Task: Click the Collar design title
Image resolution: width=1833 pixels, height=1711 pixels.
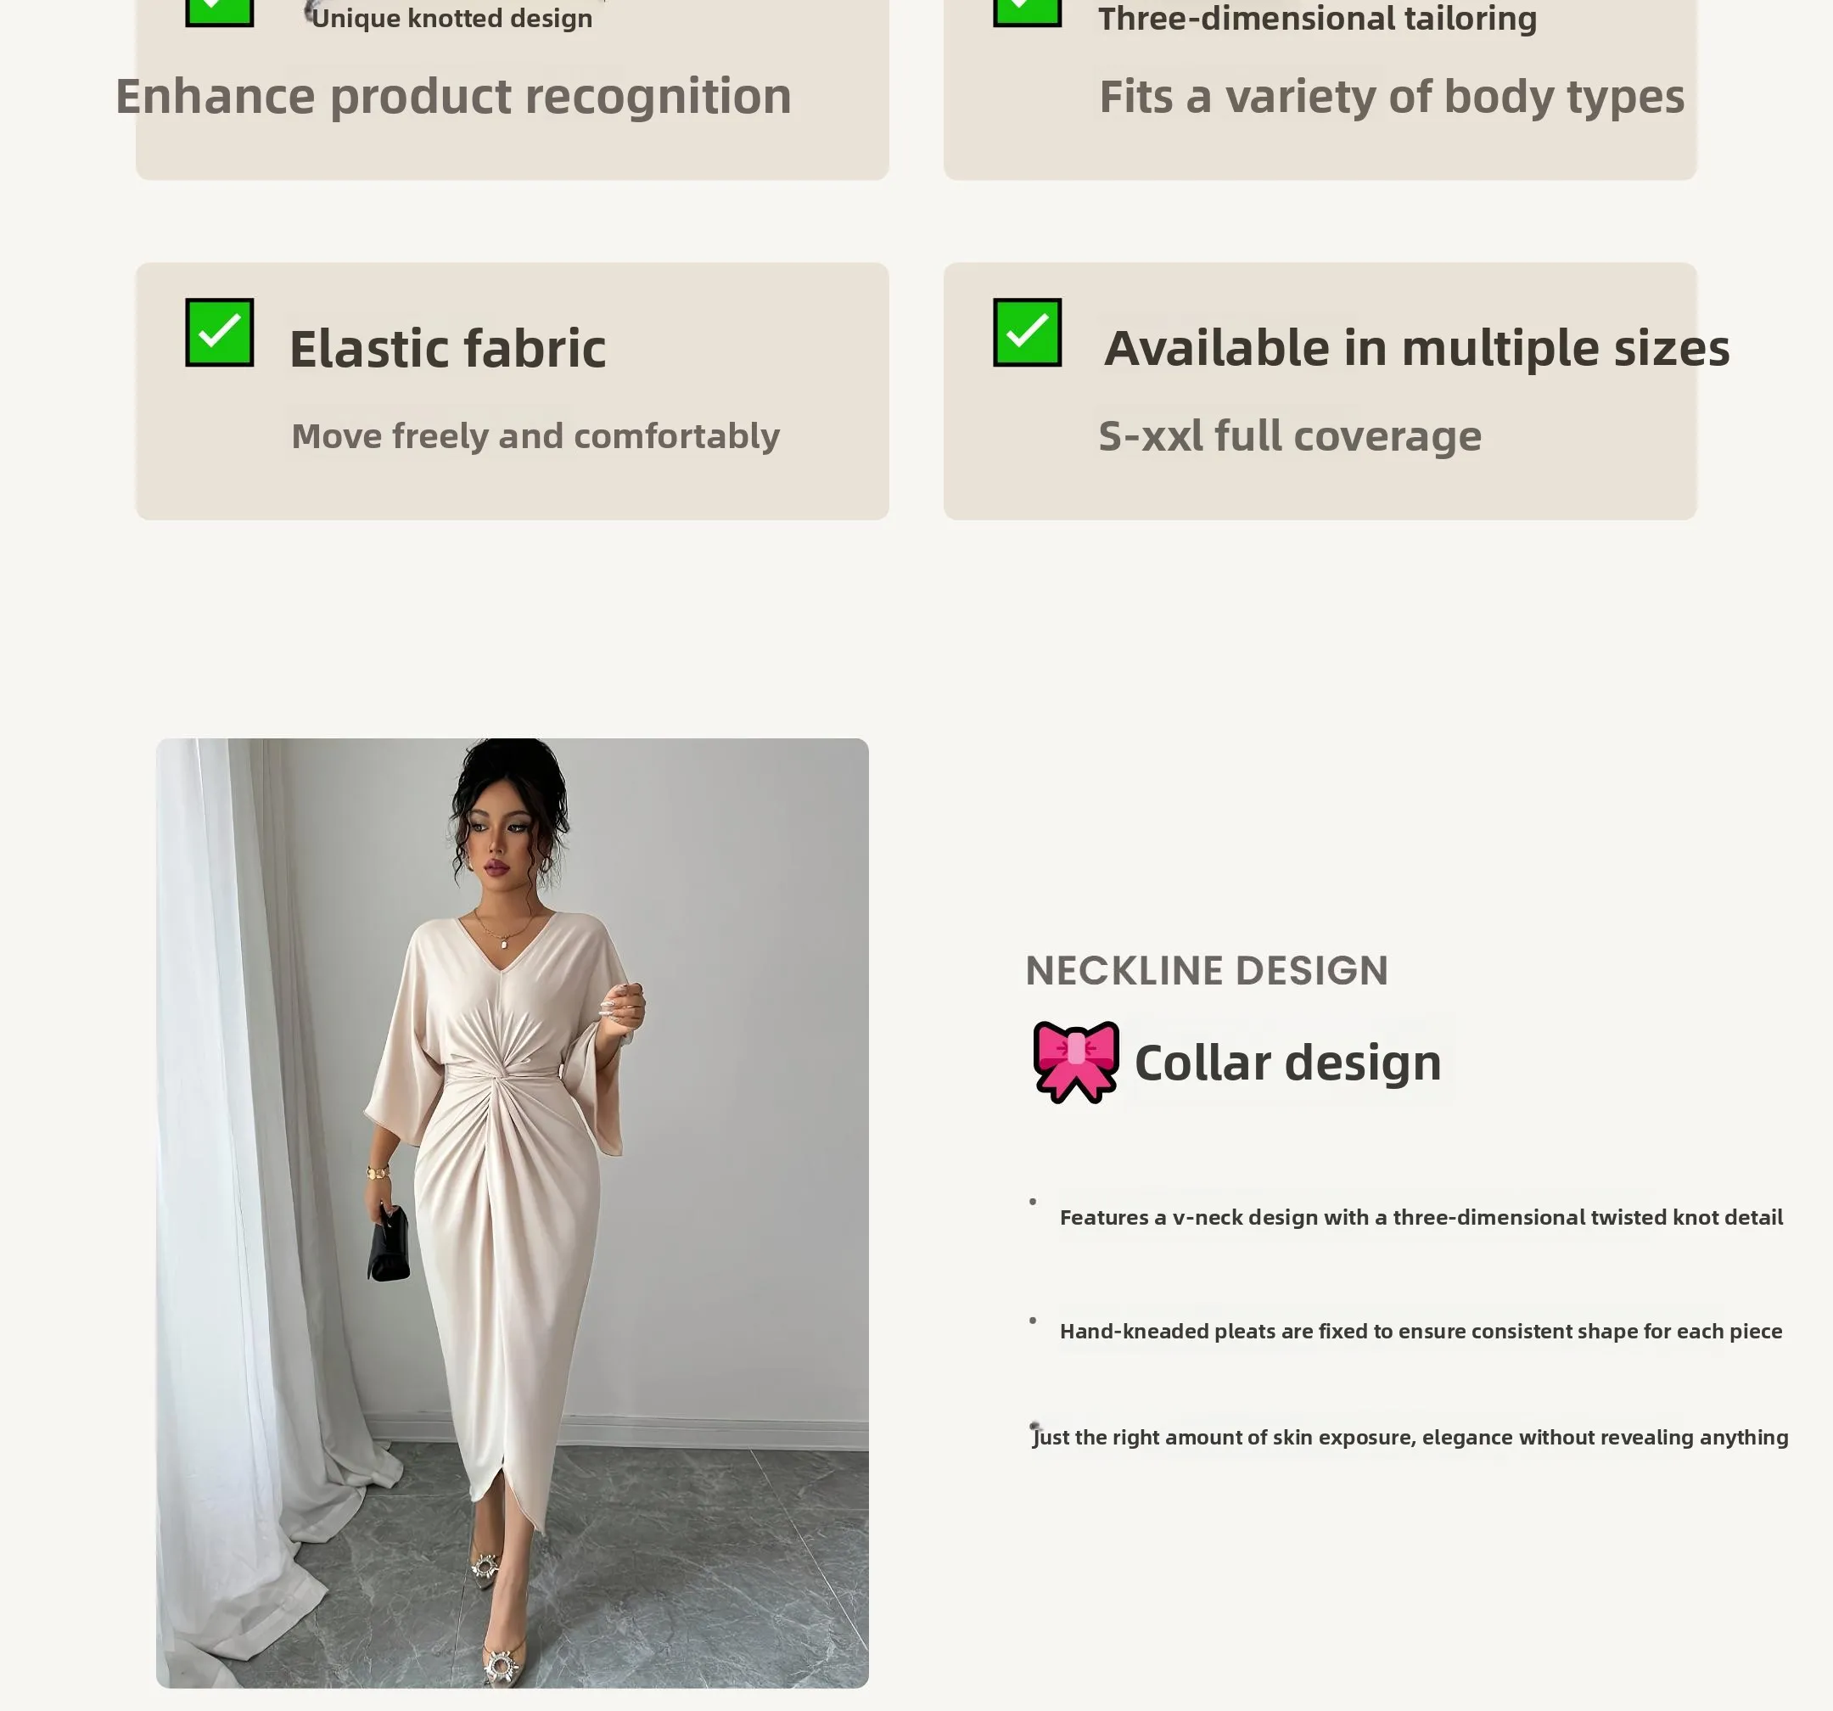Action: click(1287, 1063)
